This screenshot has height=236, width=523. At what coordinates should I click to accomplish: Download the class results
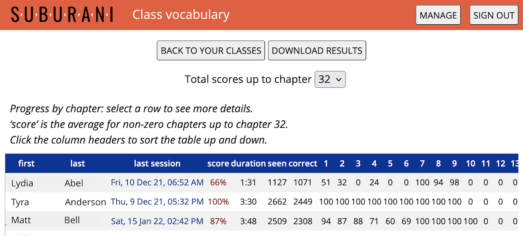317,50
